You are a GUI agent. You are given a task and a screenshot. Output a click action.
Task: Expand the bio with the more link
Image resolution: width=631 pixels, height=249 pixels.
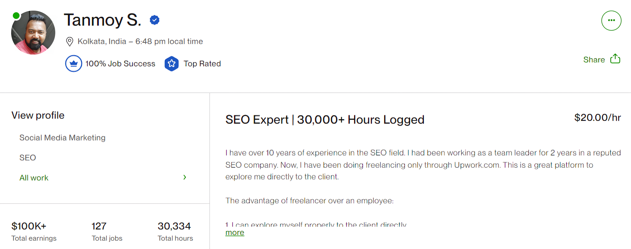click(235, 233)
